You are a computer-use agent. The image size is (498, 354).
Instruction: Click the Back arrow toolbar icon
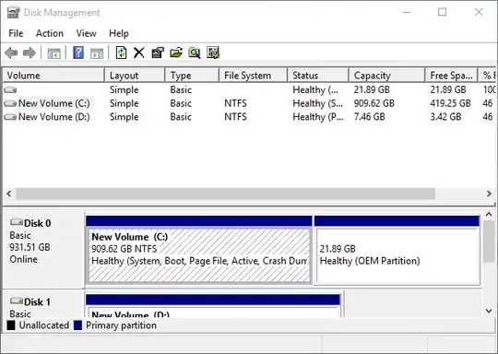click(11, 53)
